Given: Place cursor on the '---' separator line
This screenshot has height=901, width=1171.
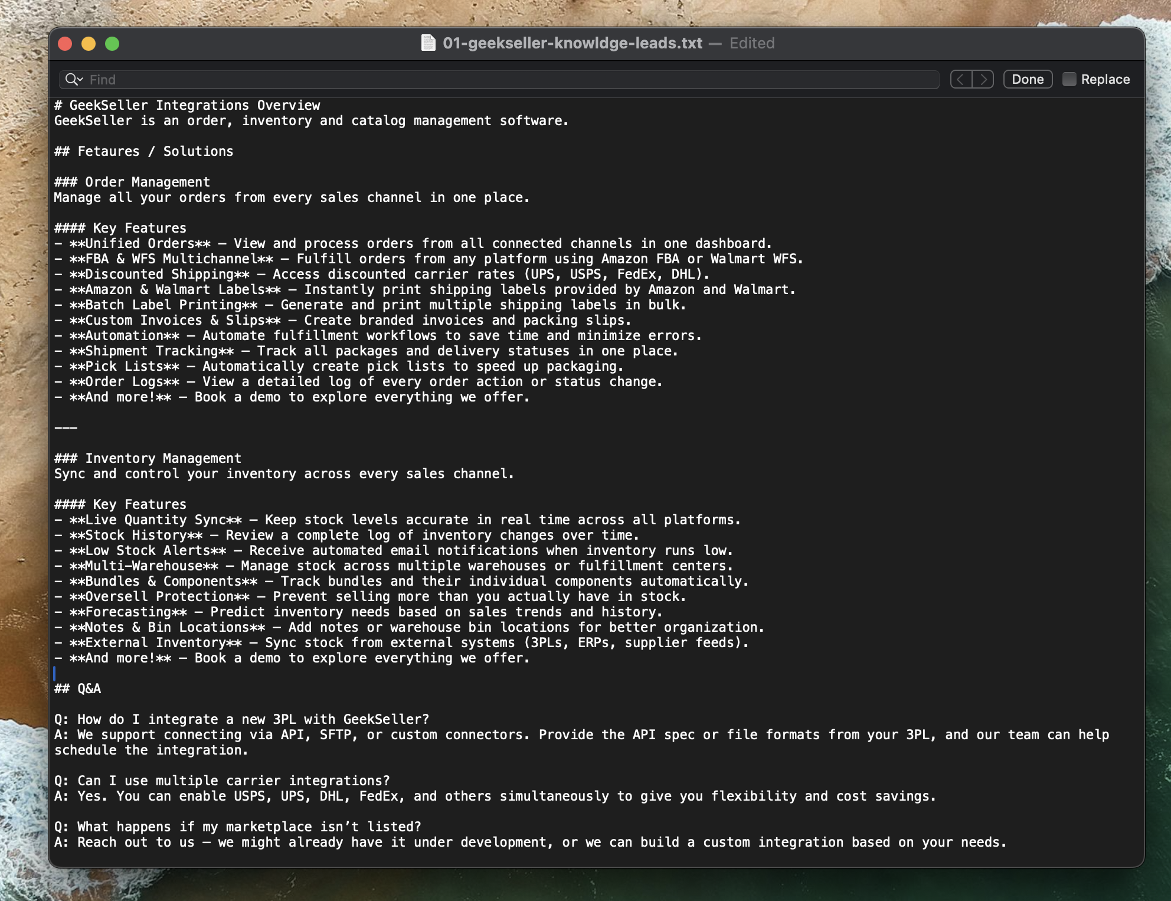Looking at the screenshot, I should (x=66, y=427).
